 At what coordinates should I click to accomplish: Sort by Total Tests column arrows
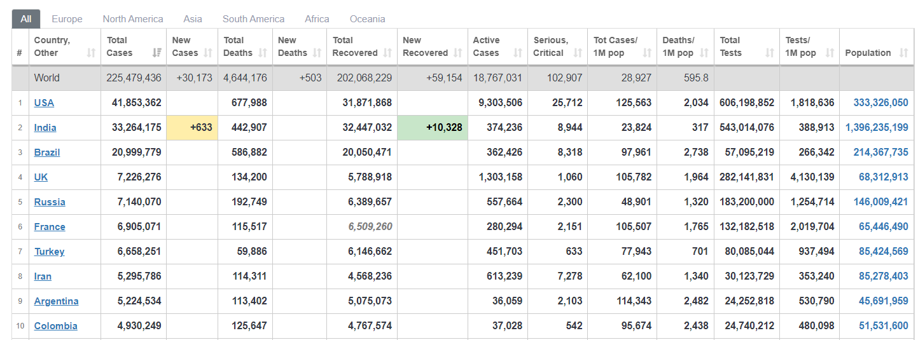click(x=769, y=53)
